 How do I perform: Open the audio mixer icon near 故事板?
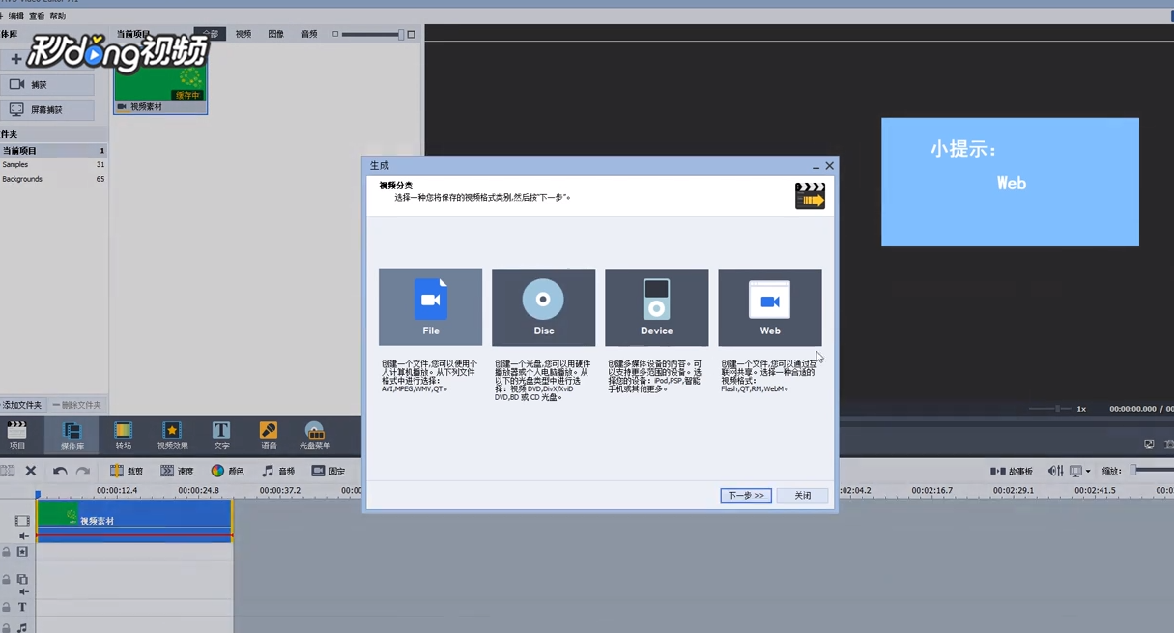point(1054,471)
